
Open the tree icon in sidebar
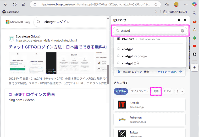click(195, 38)
